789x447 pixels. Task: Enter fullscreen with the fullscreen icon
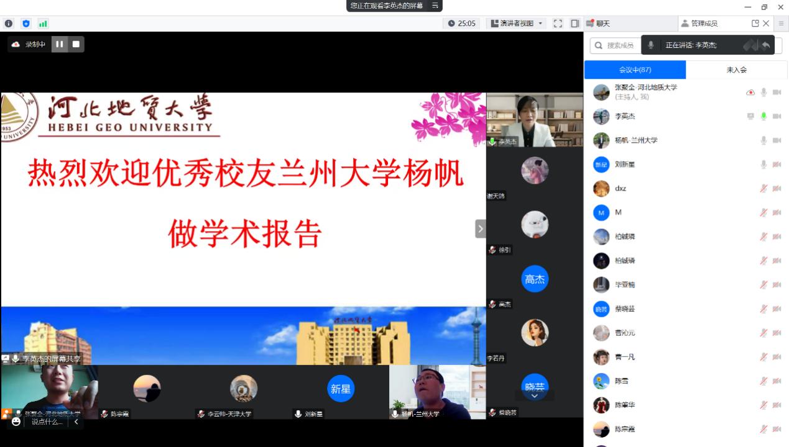558,24
